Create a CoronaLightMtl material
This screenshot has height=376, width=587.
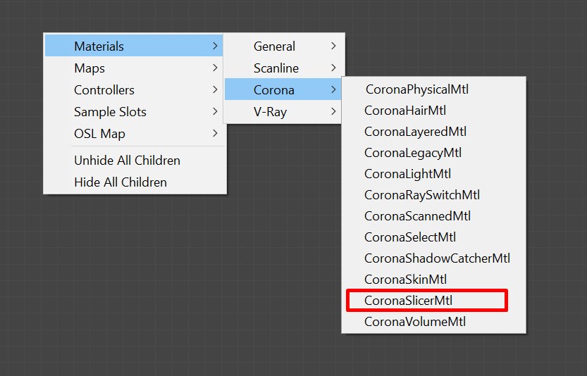tap(433, 174)
